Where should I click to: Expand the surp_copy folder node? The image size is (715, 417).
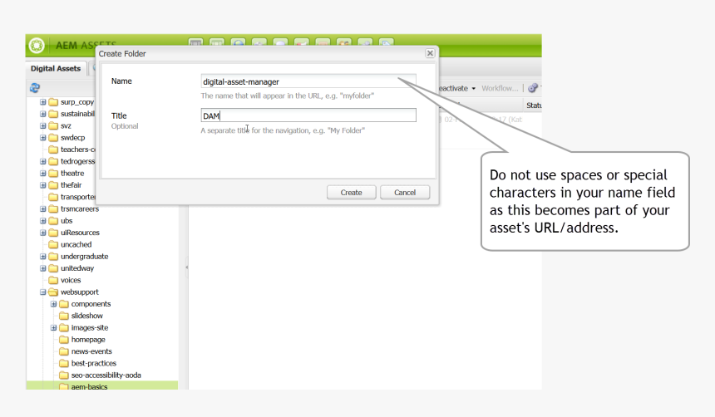point(43,102)
